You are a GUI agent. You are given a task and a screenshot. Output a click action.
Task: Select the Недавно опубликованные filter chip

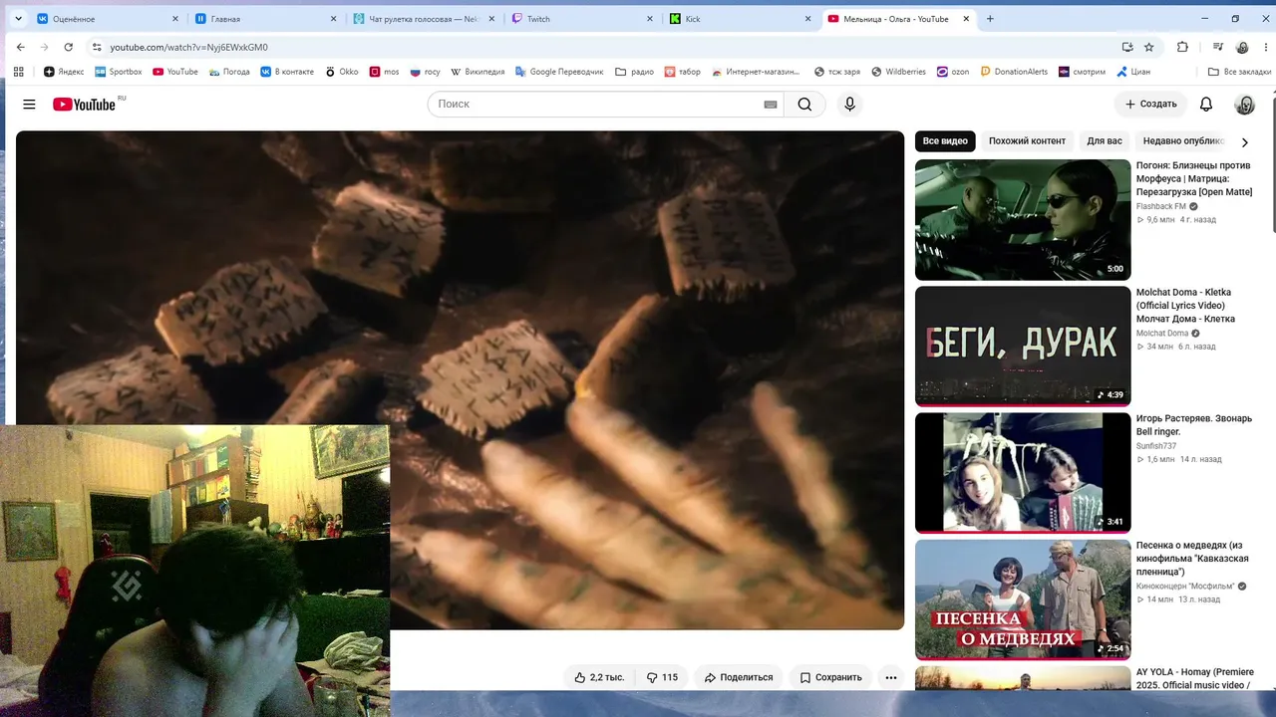1182,141
